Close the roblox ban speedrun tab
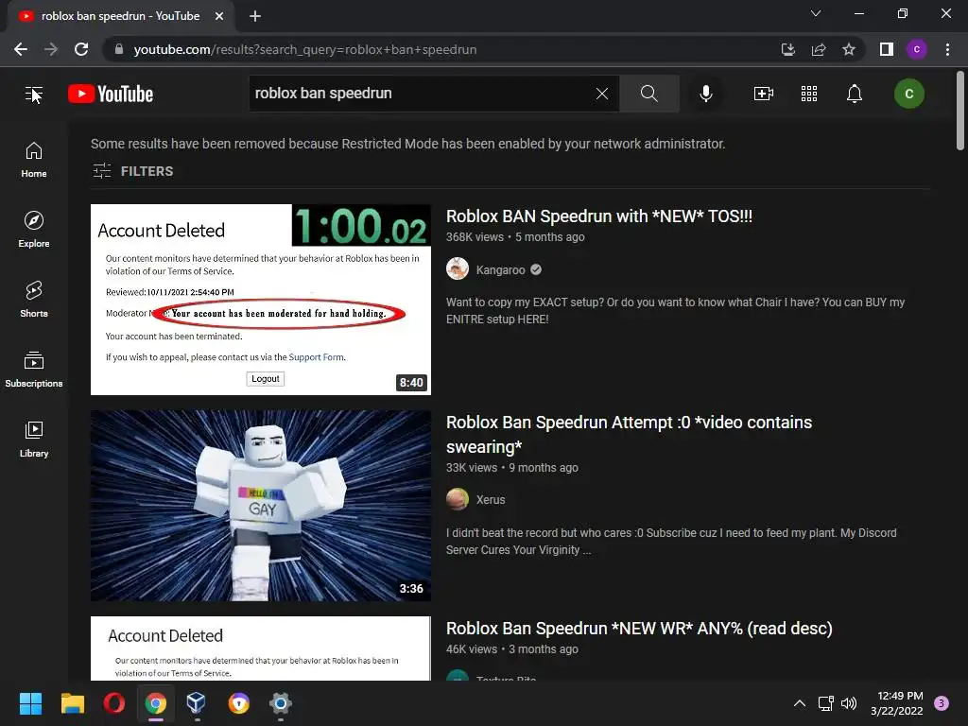The width and height of the screenshot is (968, 726). (219, 16)
